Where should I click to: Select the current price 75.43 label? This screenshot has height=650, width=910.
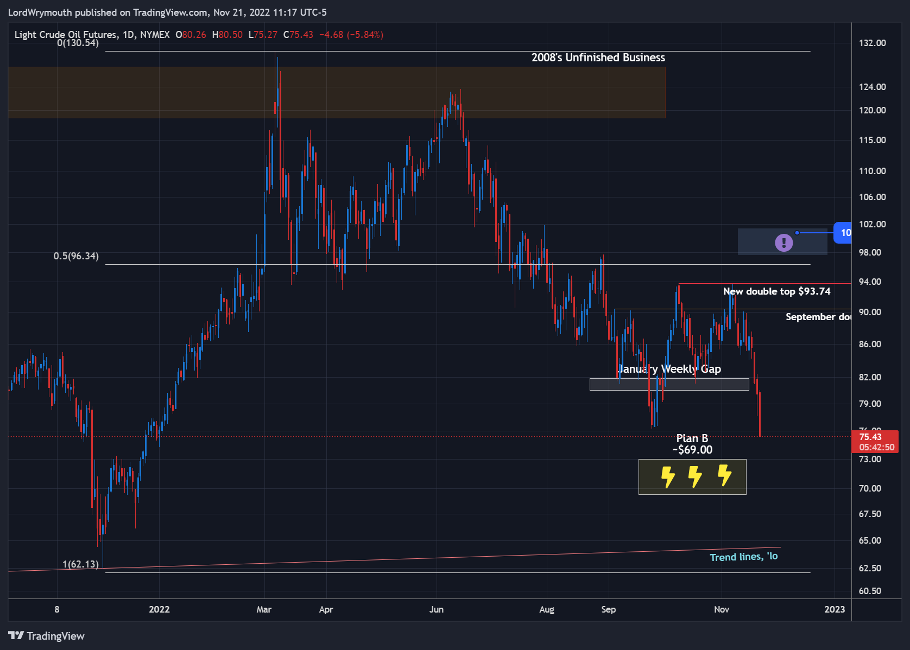click(x=875, y=442)
